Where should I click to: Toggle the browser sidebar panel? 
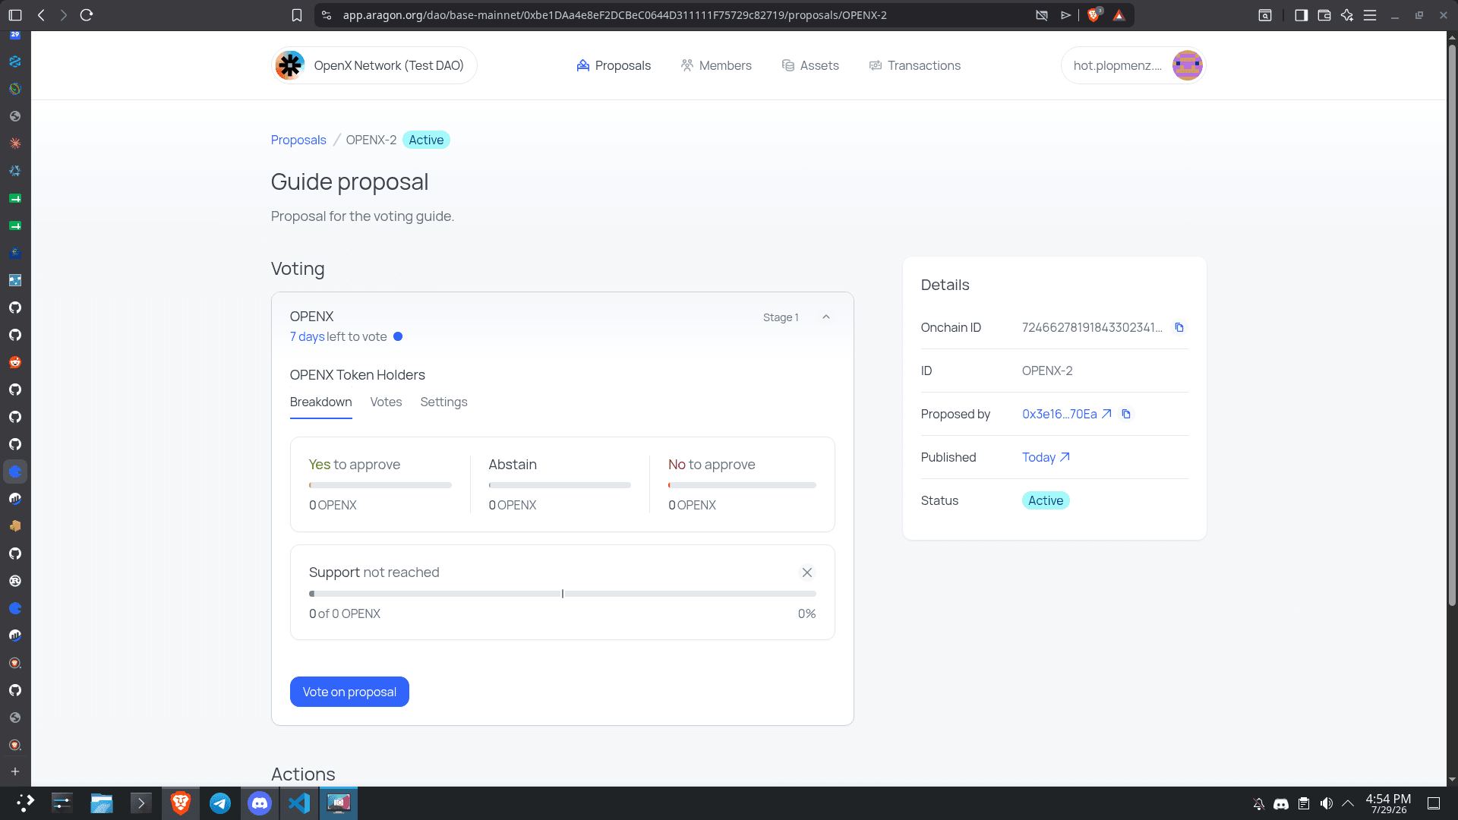click(1302, 15)
